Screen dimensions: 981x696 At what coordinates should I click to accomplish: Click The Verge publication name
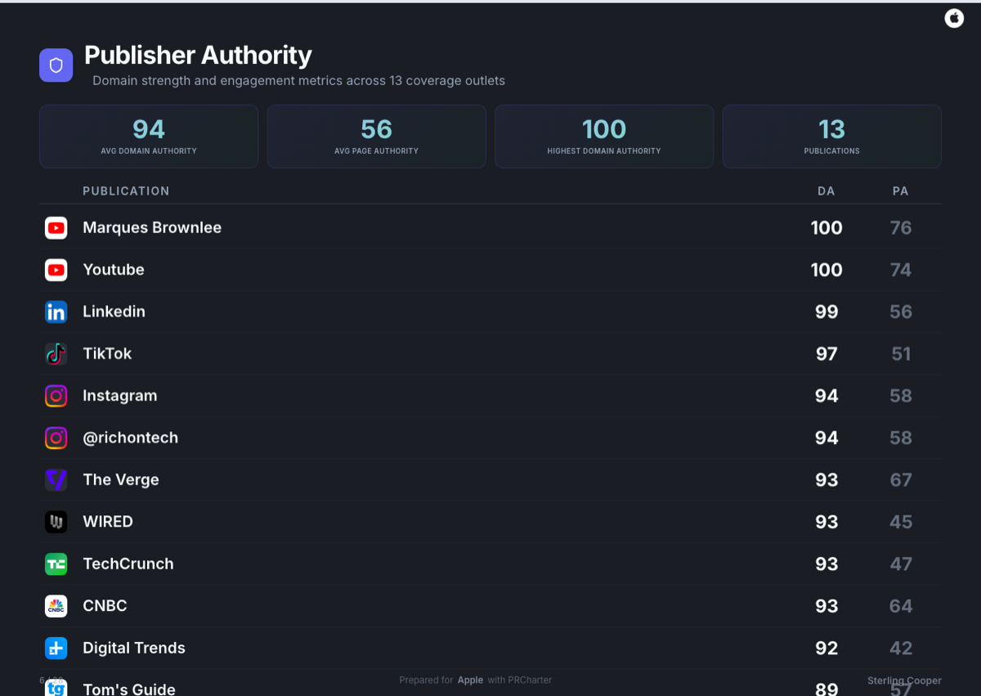[x=121, y=480]
